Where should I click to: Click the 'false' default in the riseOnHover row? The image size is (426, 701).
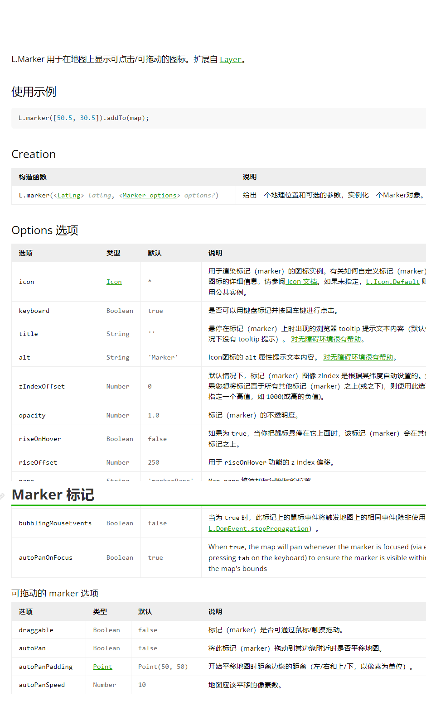pos(157,439)
